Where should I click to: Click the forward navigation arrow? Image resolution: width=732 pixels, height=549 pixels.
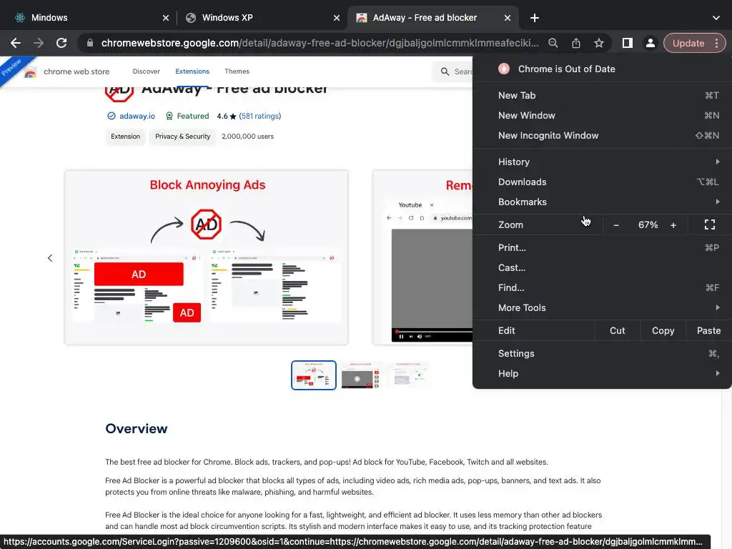click(x=39, y=43)
